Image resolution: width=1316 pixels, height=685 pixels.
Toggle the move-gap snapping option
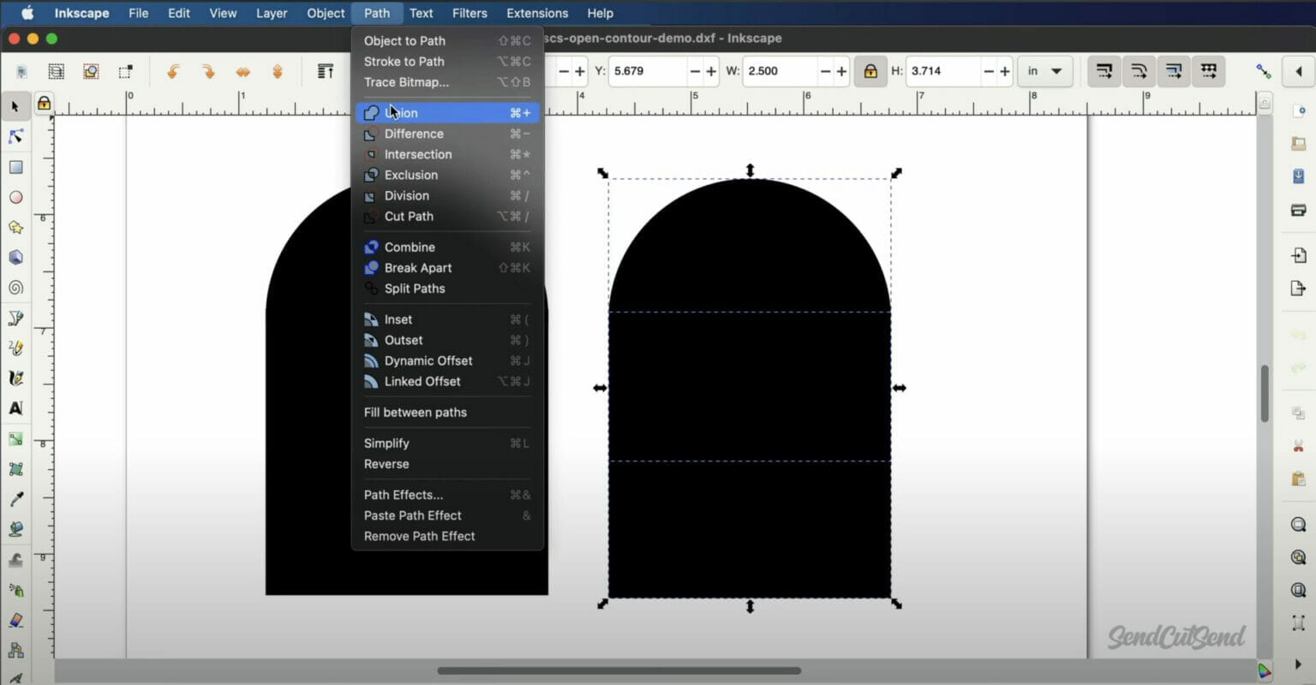1208,71
